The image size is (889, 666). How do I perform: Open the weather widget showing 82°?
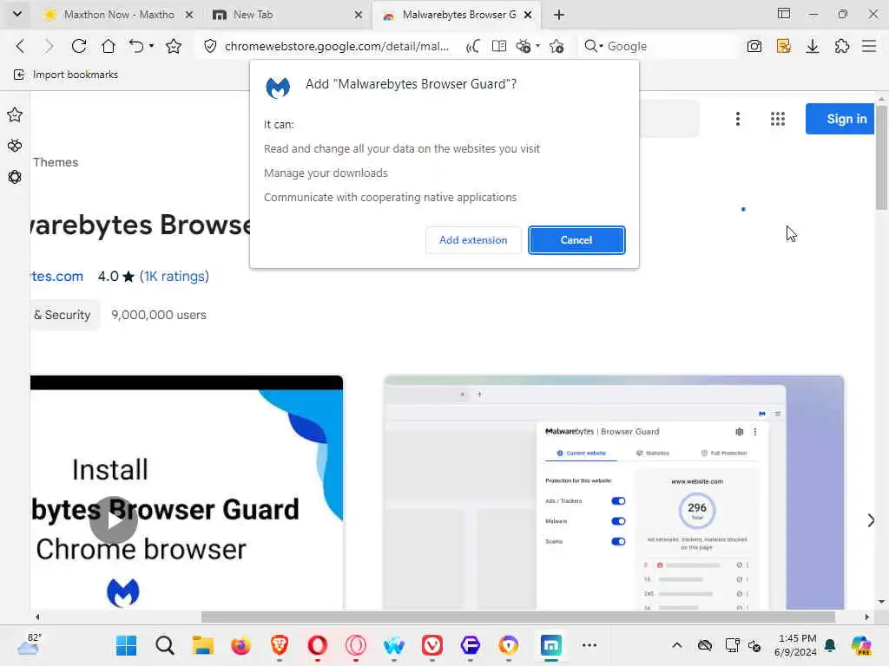tap(29, 645)
